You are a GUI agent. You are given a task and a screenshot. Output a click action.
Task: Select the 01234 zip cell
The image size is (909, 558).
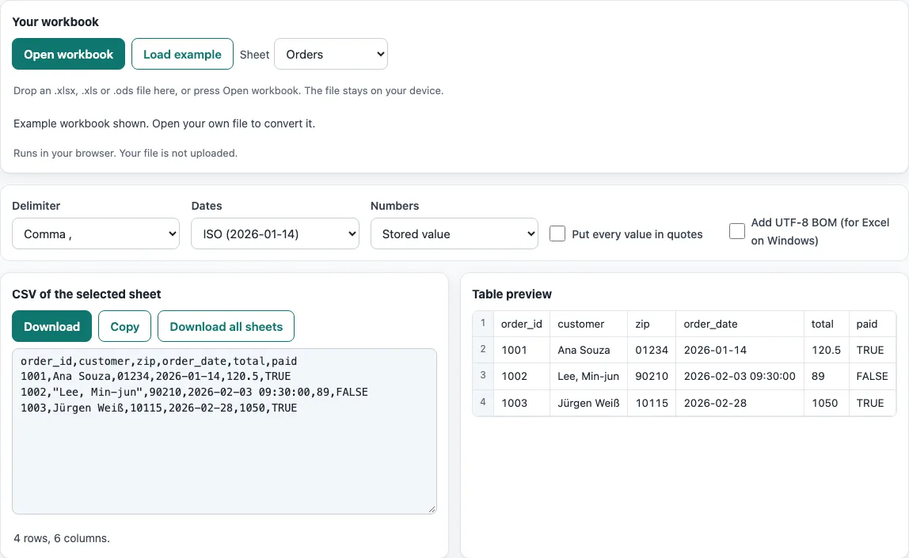(652, 350)
